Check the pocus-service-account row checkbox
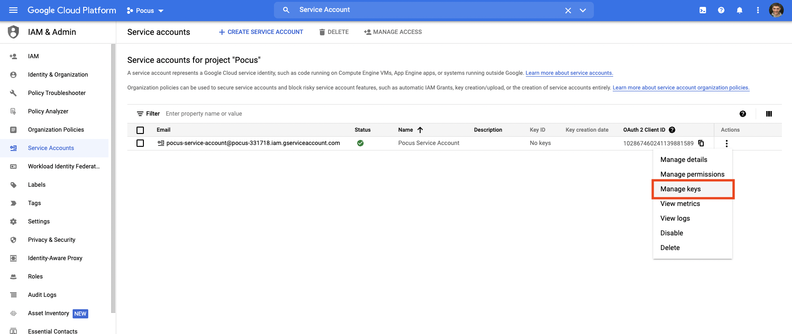The image size is (792, 334). coord(140,143)
